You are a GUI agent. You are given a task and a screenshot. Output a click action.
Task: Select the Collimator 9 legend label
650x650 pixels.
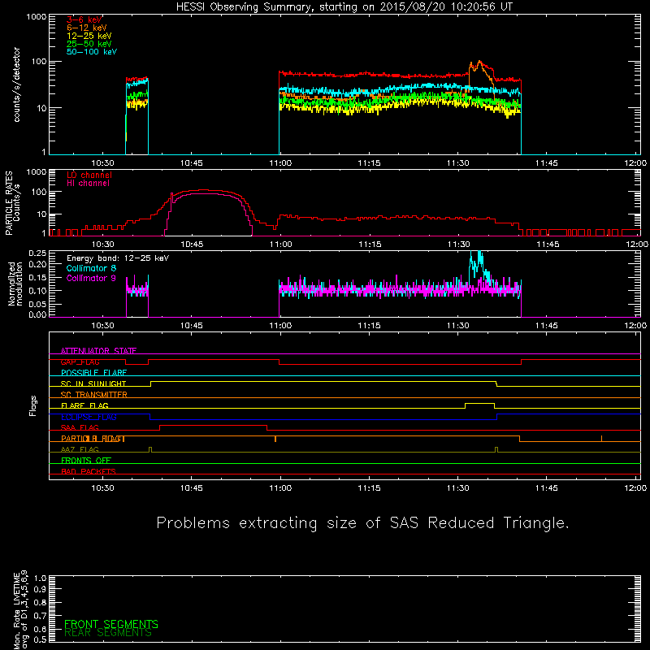[91, 278]
